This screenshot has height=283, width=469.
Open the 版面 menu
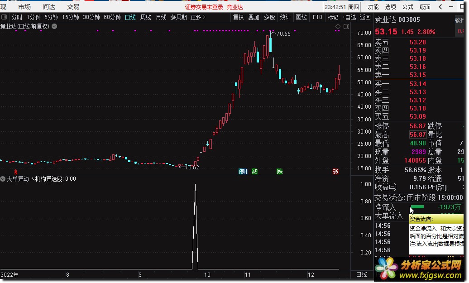click(425, 7)
